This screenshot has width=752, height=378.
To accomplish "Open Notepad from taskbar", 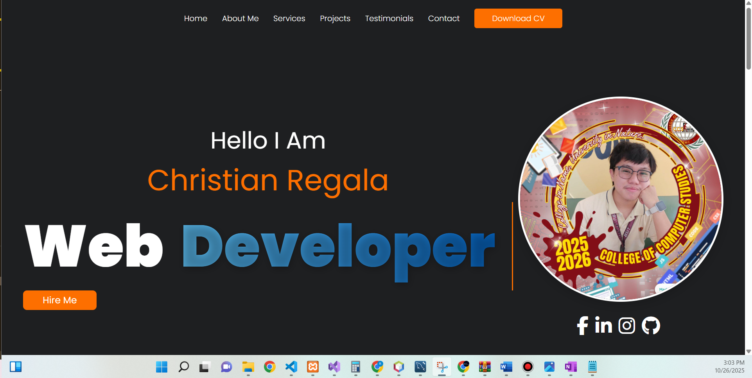I will (592, 367).
